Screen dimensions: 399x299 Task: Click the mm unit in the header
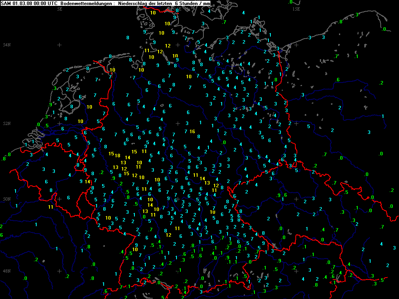pyautogui.click(x=207, y=3)
